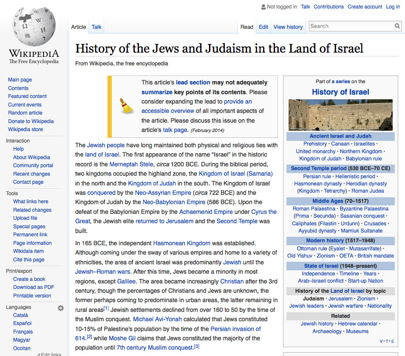Open the Français language version
Viewport: 405px width, 356px height.
coord(23,331)
